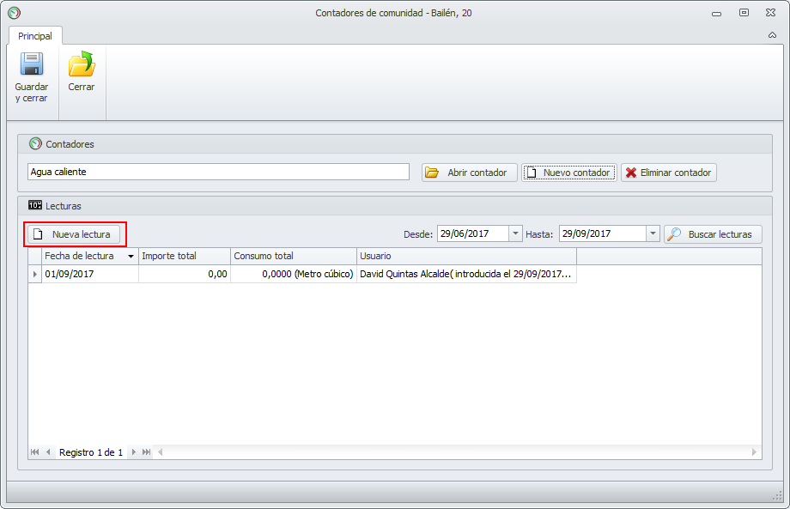
Task: Click the Importe total column header
Action: [x=185, y=257]
